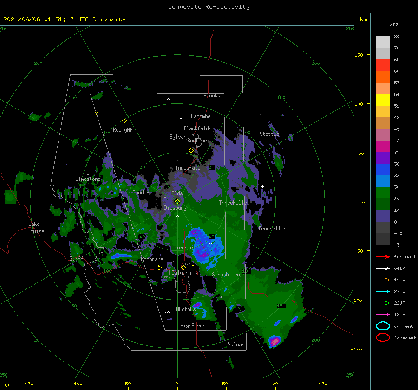Click the RedDeer city label
Image resolution: width=418 pixels, height=390 pixels.
pyautogui.click(x=197, y=141)
